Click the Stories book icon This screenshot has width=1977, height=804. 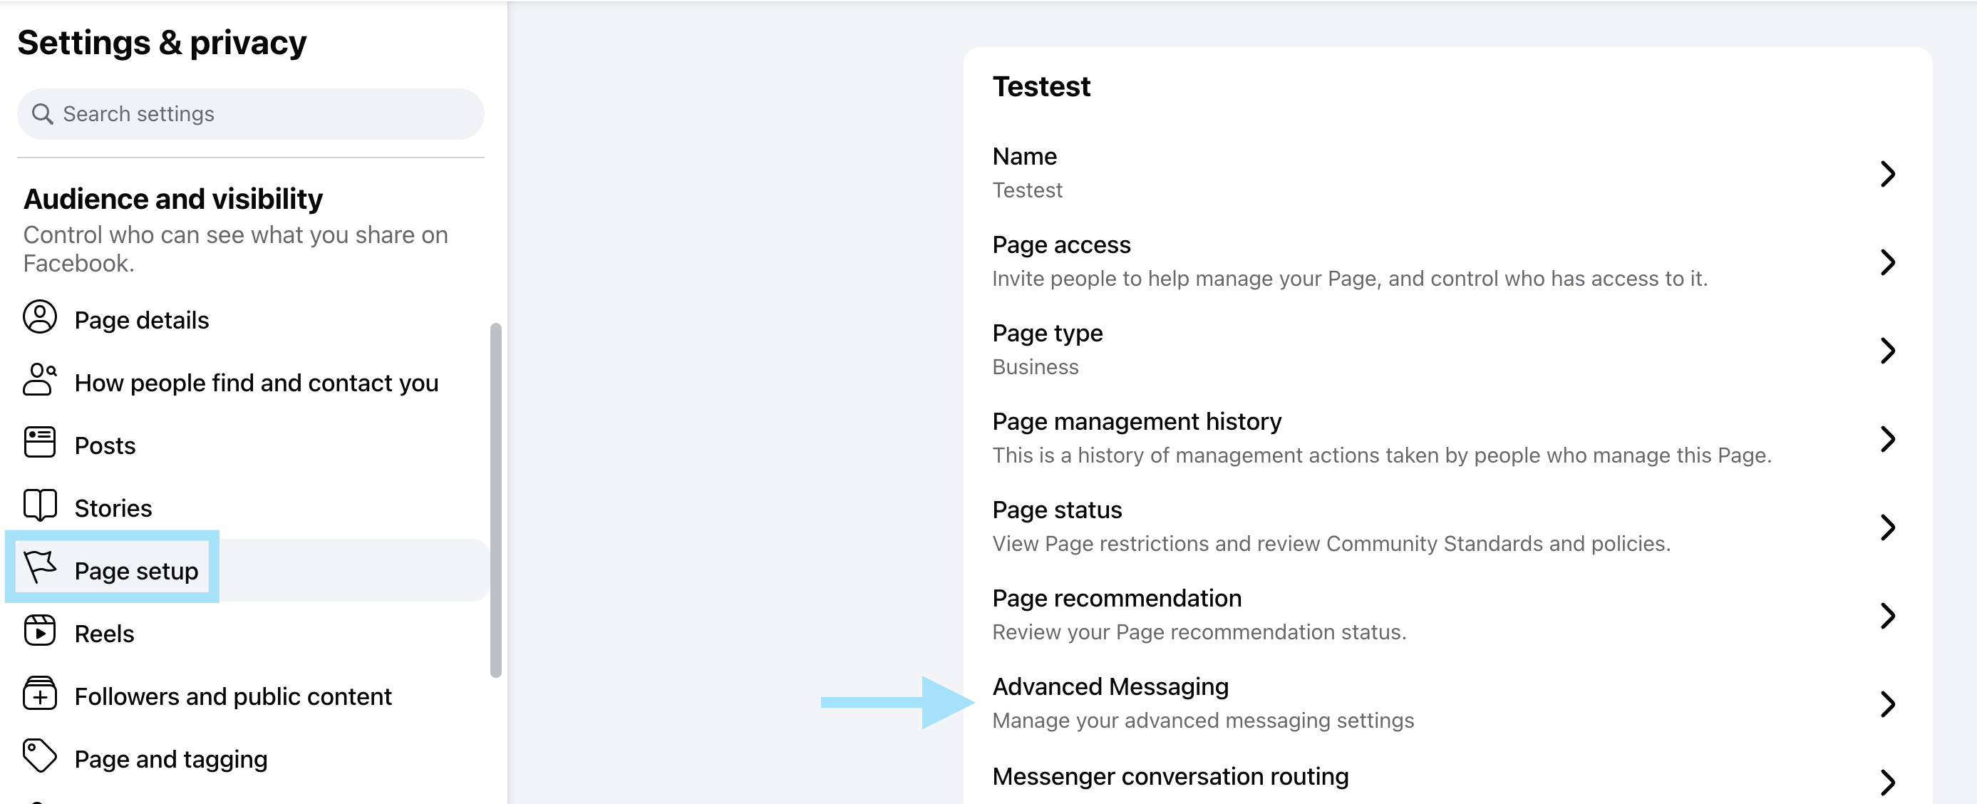[x=39, y=505]
